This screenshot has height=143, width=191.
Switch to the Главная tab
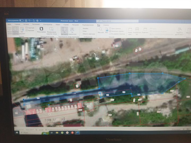tap(17, 24)
